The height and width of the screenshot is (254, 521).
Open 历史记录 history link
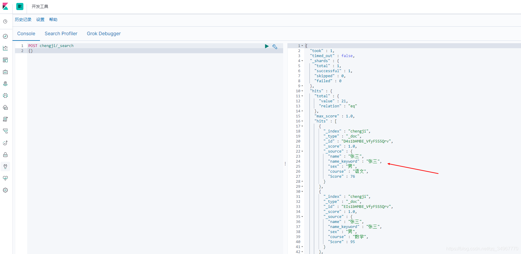[23, 20]
